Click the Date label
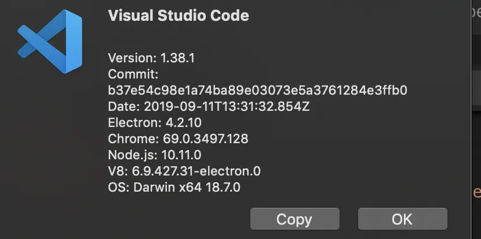This screenshot has width=481, height=239. coord(123,107)
